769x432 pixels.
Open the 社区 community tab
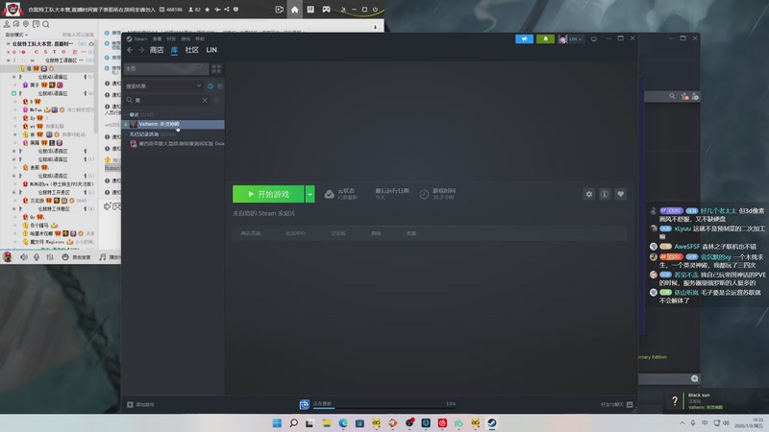[x=191, y=50]
